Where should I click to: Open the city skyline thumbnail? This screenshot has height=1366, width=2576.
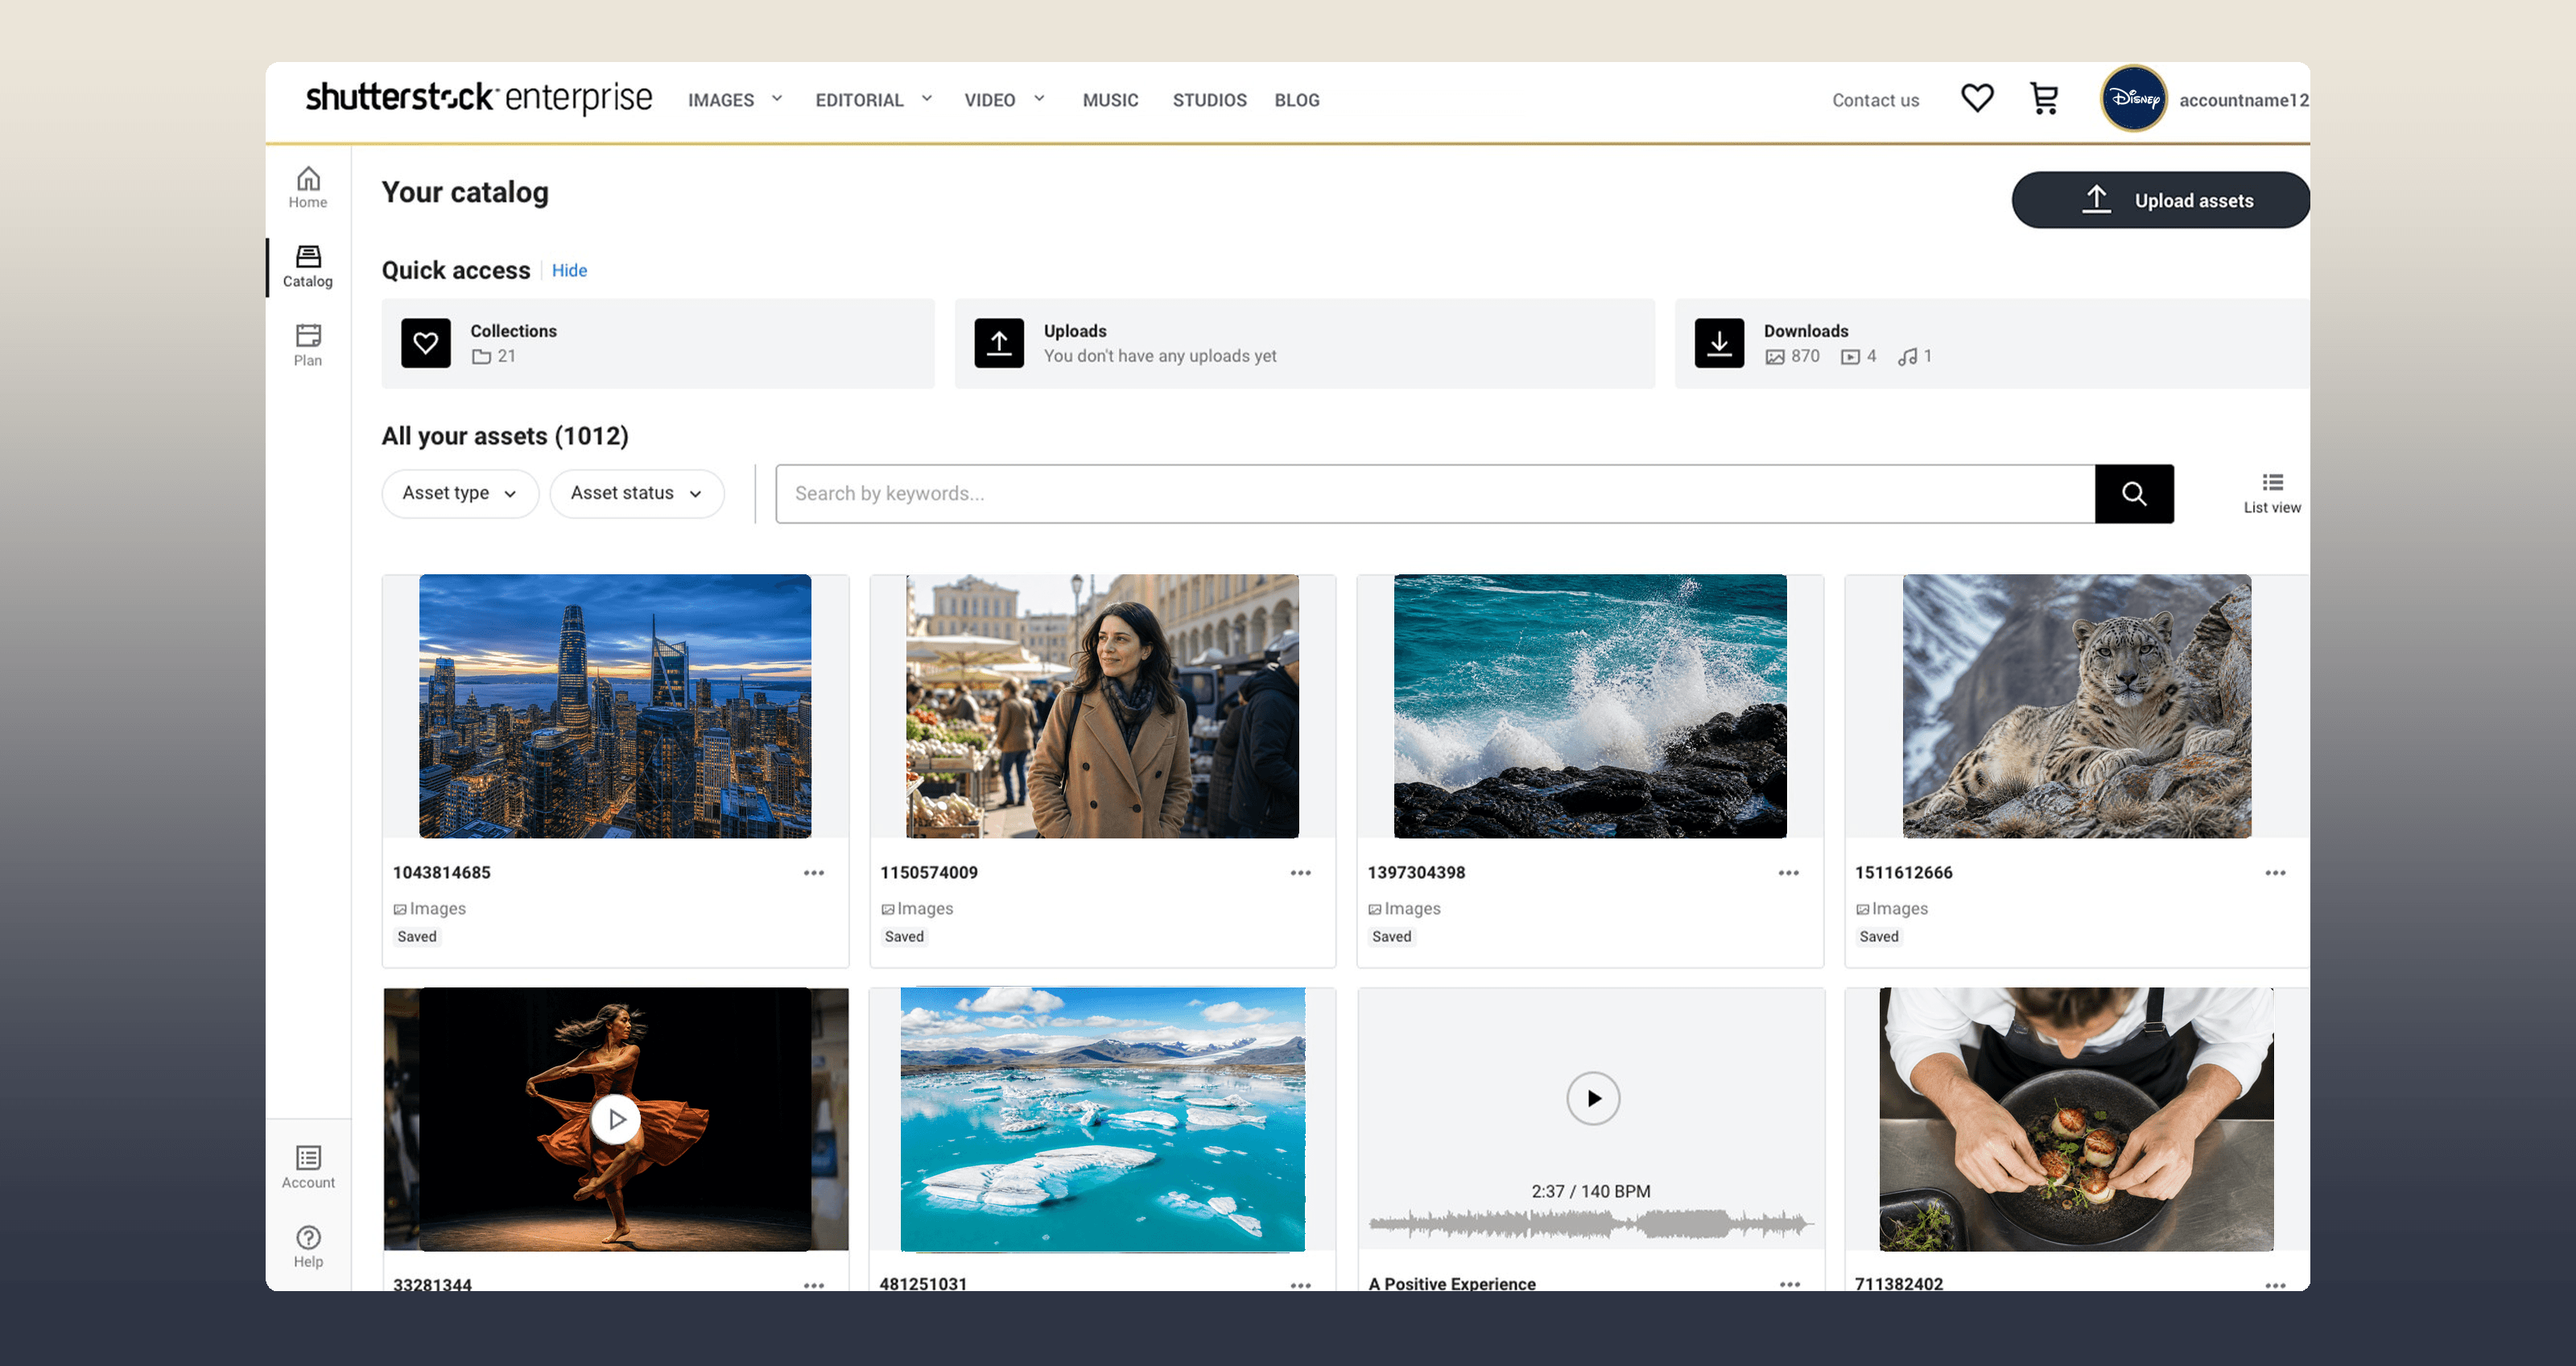(615, 706)
